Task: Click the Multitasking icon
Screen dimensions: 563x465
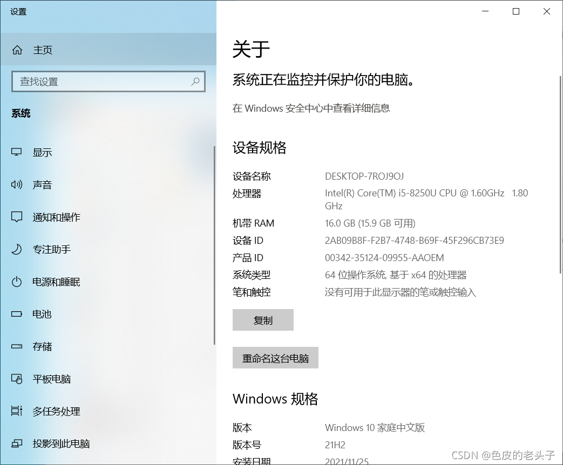Action: [x=17, y=411]
